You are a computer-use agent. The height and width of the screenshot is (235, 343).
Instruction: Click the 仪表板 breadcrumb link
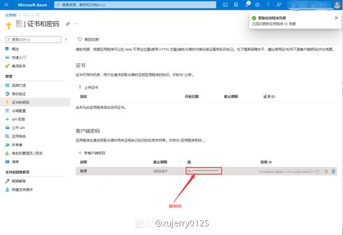tap(11, 15)
